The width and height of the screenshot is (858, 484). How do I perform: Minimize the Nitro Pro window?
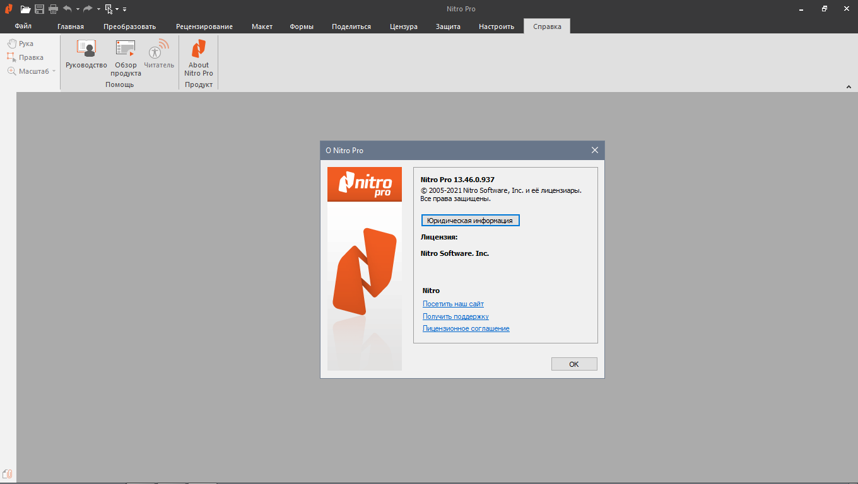[x=801, y=9]
